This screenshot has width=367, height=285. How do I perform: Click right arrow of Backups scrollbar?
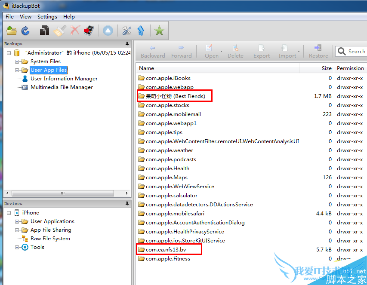pos(126,193)
